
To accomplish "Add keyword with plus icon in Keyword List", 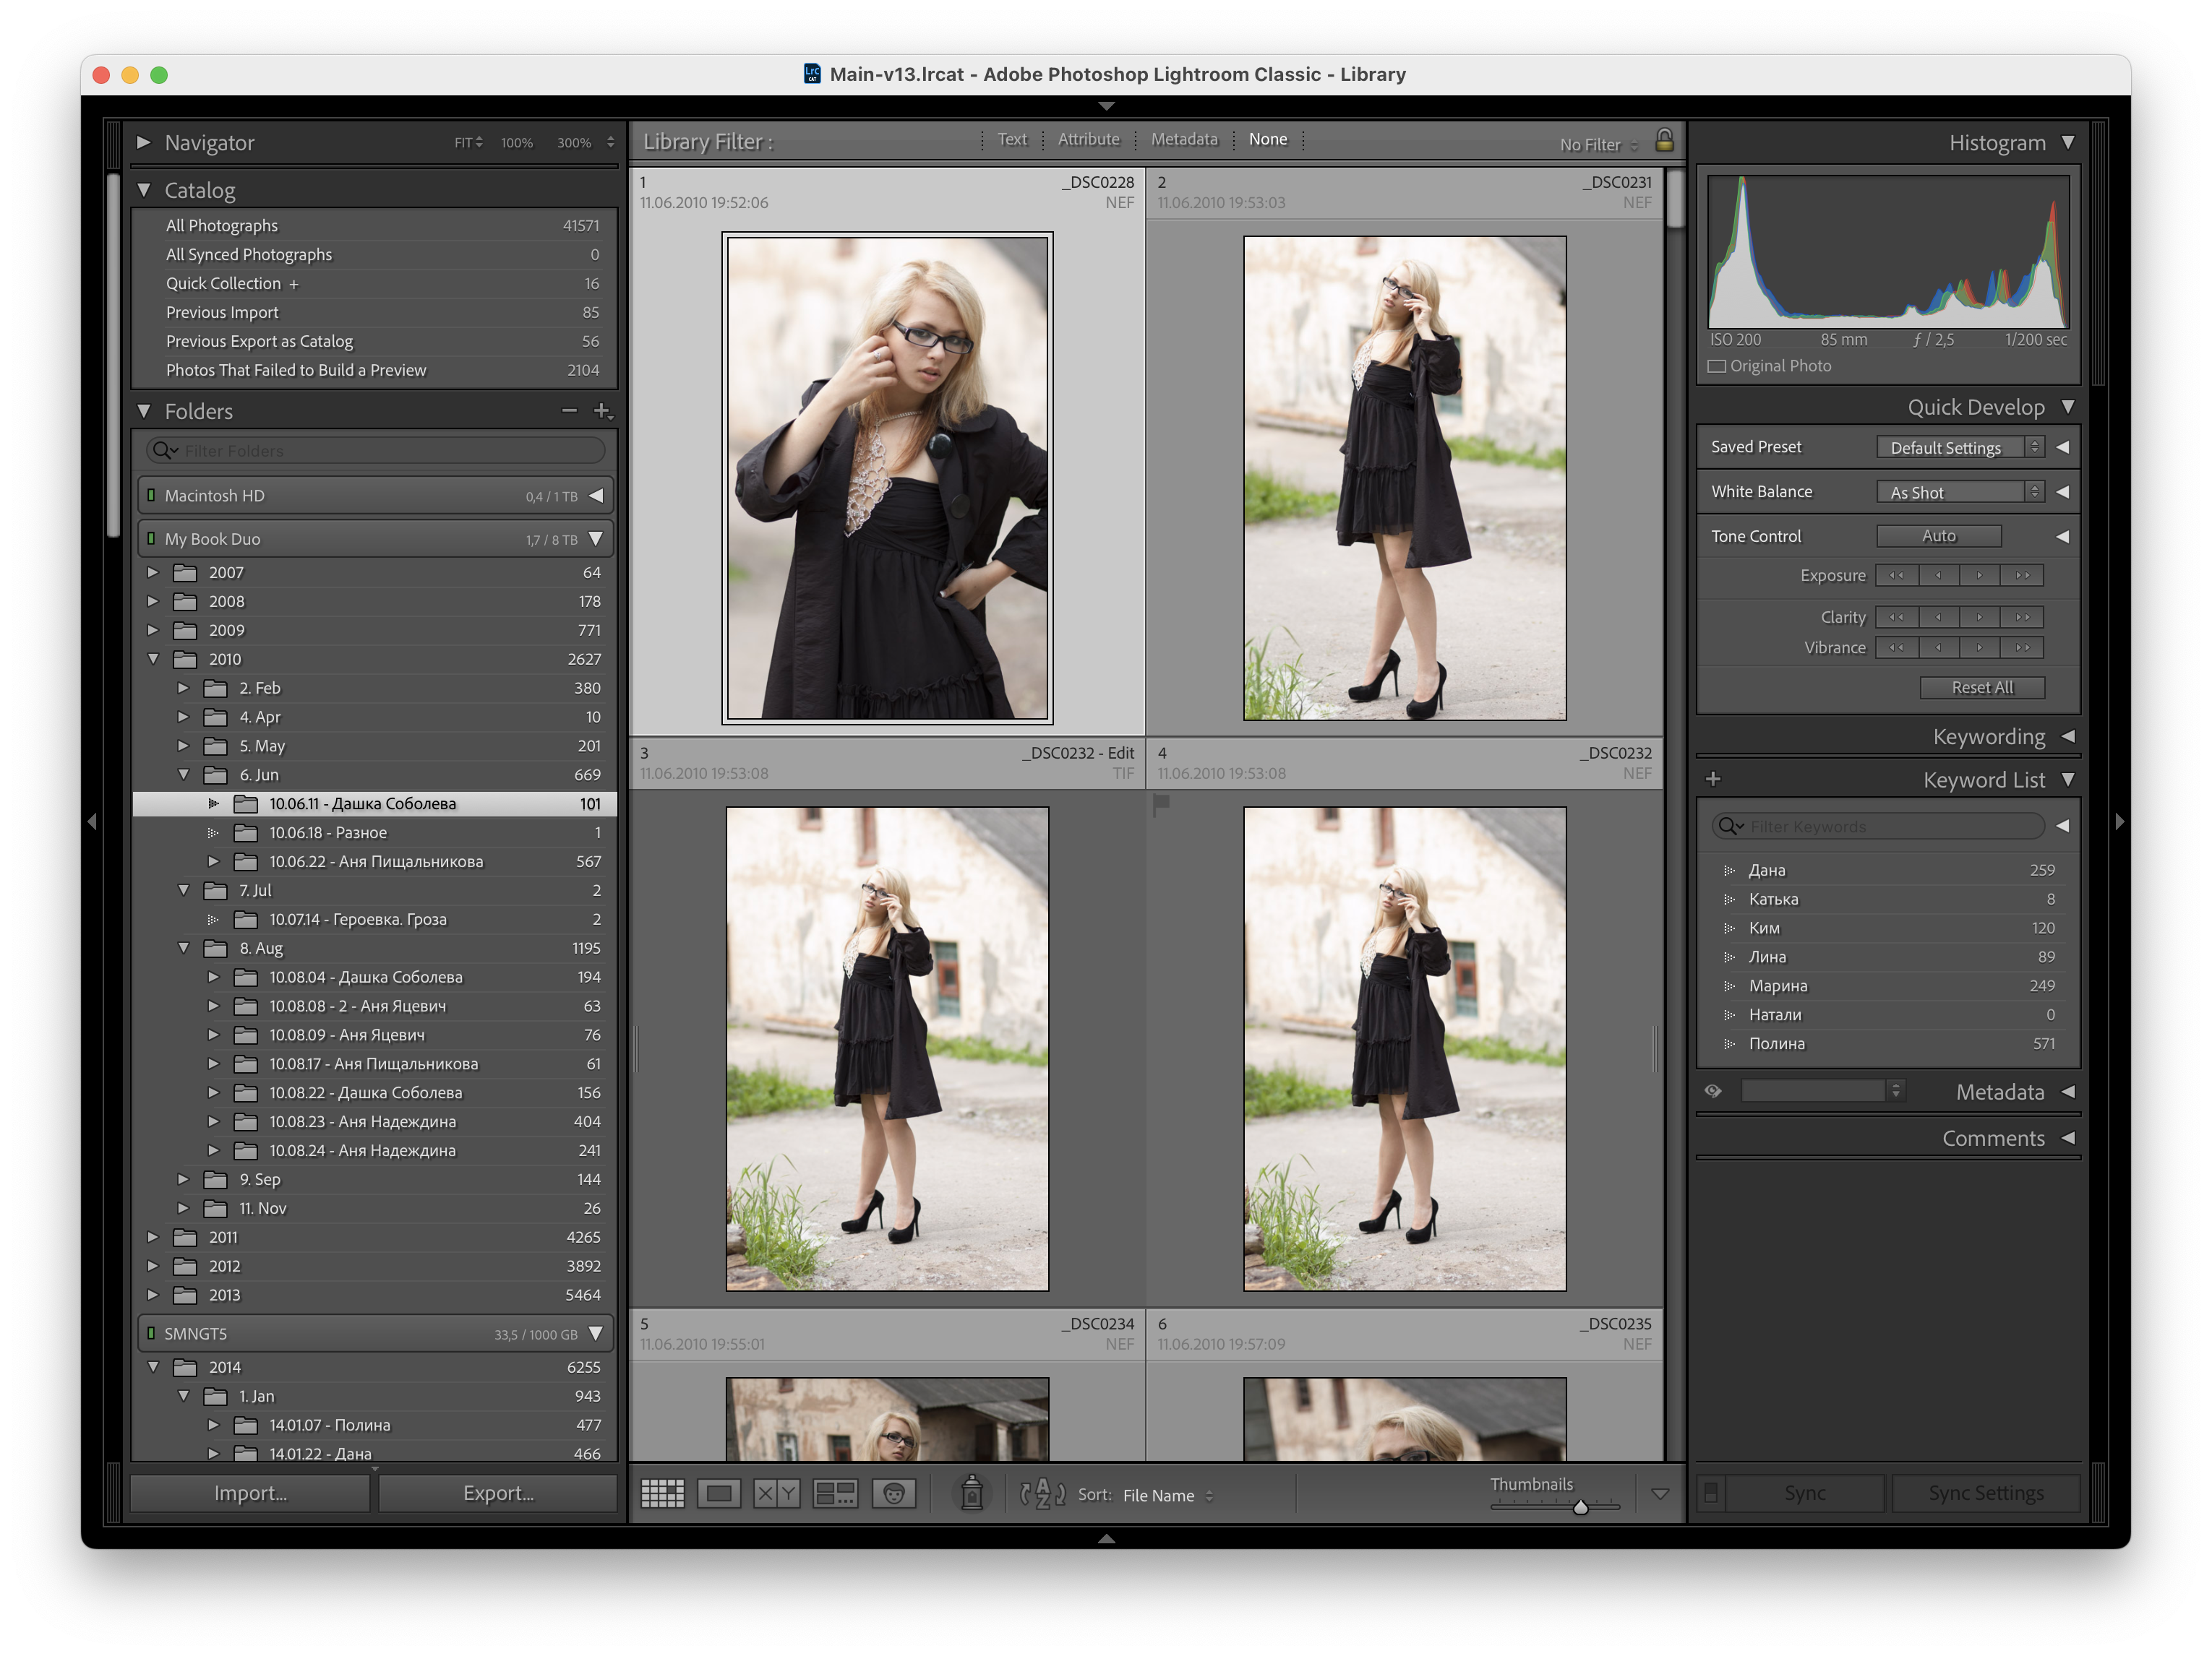I will [1713, 779].
